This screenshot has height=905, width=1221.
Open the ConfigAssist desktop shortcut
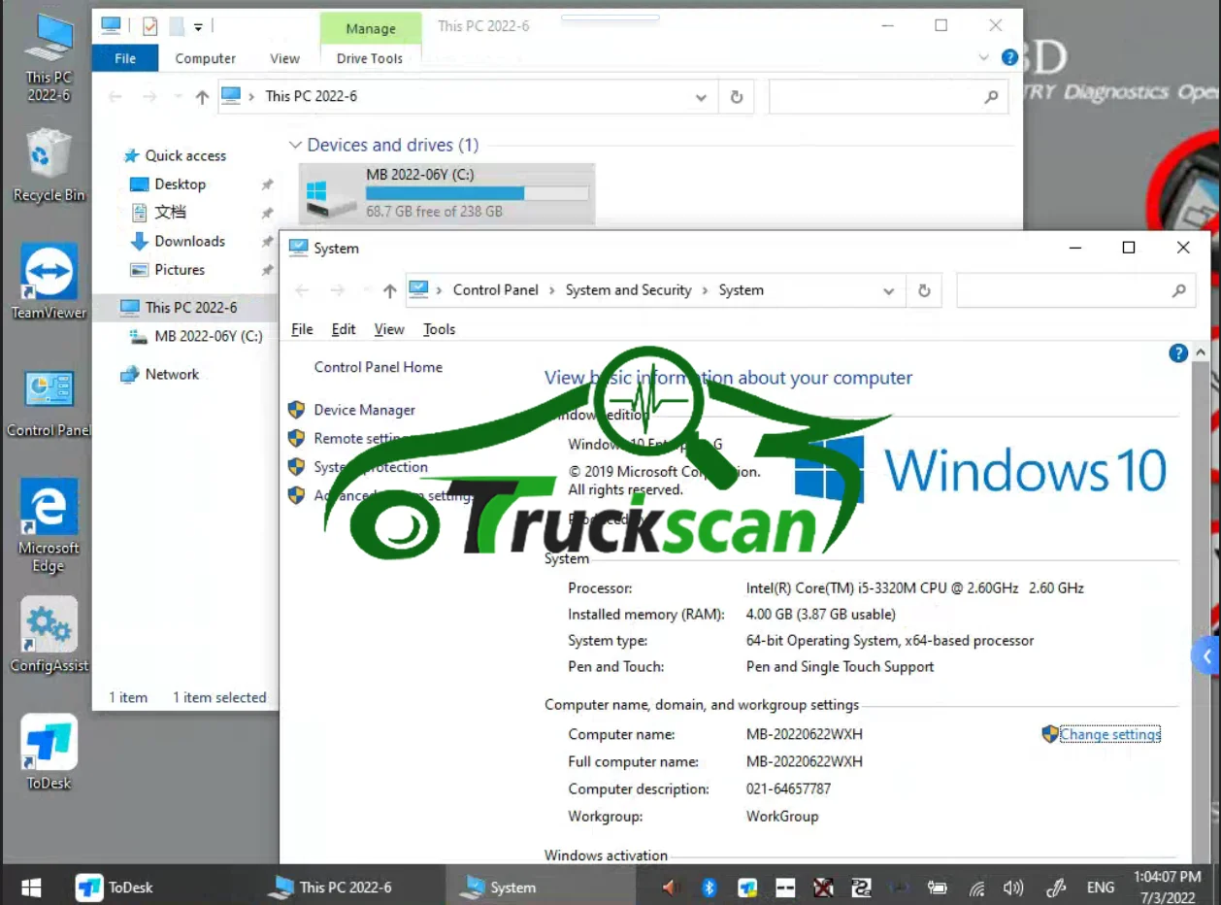pos(49,636)
